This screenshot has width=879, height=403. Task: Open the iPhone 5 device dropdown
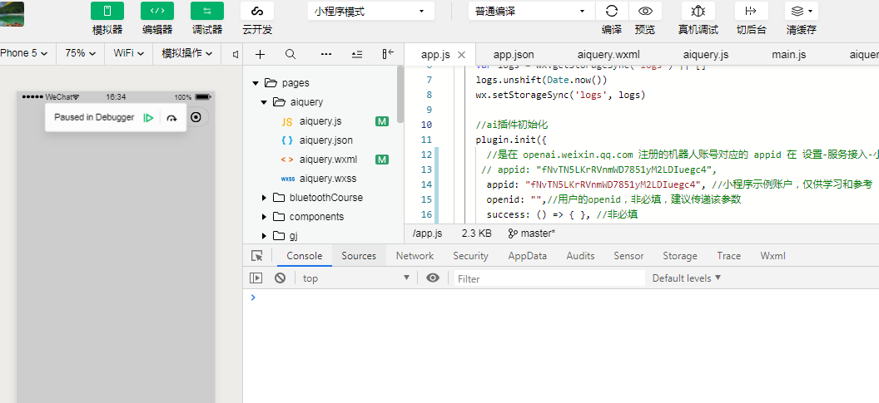click(x=24, y=53)
